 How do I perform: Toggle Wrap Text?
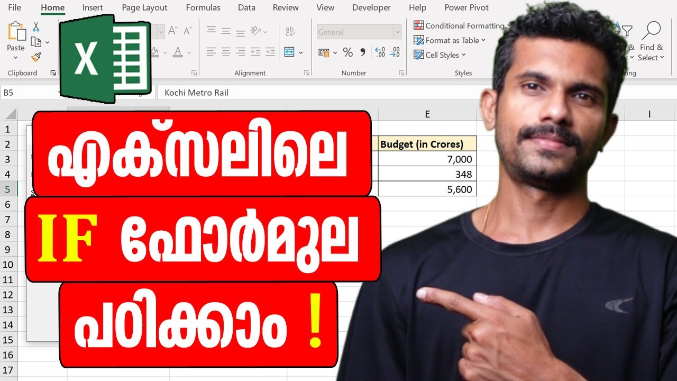click(x=290, y=31)
